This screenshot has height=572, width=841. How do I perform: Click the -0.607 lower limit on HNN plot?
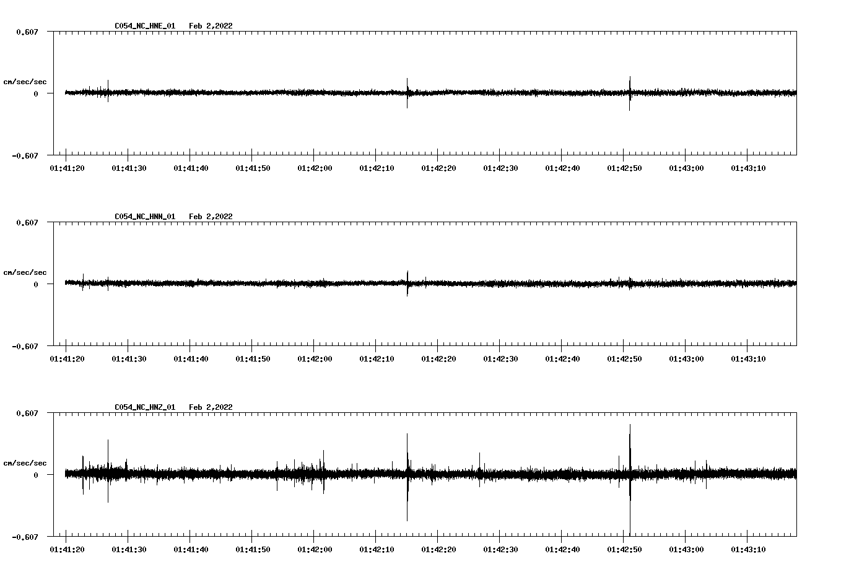point(25,346)
